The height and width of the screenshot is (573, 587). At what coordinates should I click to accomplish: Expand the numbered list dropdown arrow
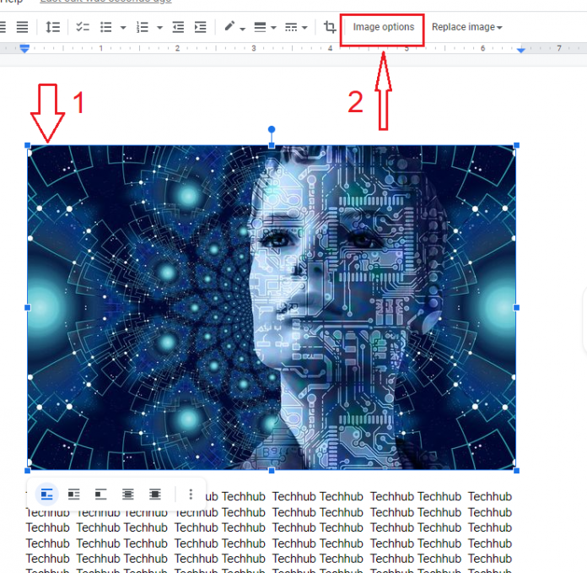pyautogui.click(x=159, y=28)
